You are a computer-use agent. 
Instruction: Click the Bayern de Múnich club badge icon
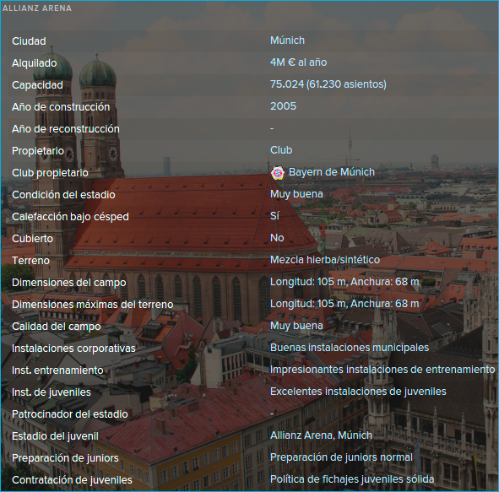coord(277,173)
